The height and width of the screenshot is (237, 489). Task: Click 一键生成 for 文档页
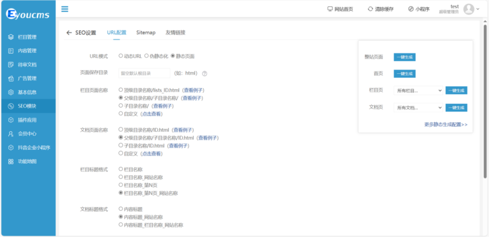(457, 108)
